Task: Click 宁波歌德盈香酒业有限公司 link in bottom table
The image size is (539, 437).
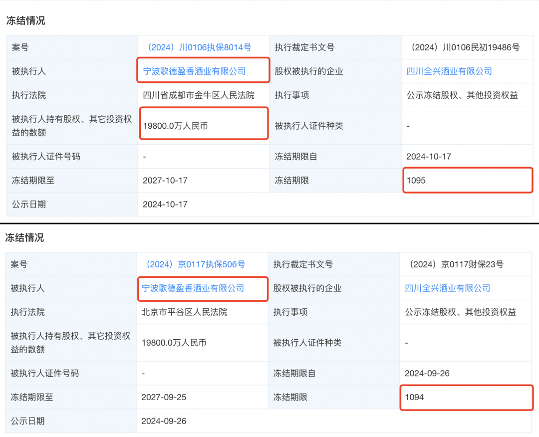Action: (193, 288)
